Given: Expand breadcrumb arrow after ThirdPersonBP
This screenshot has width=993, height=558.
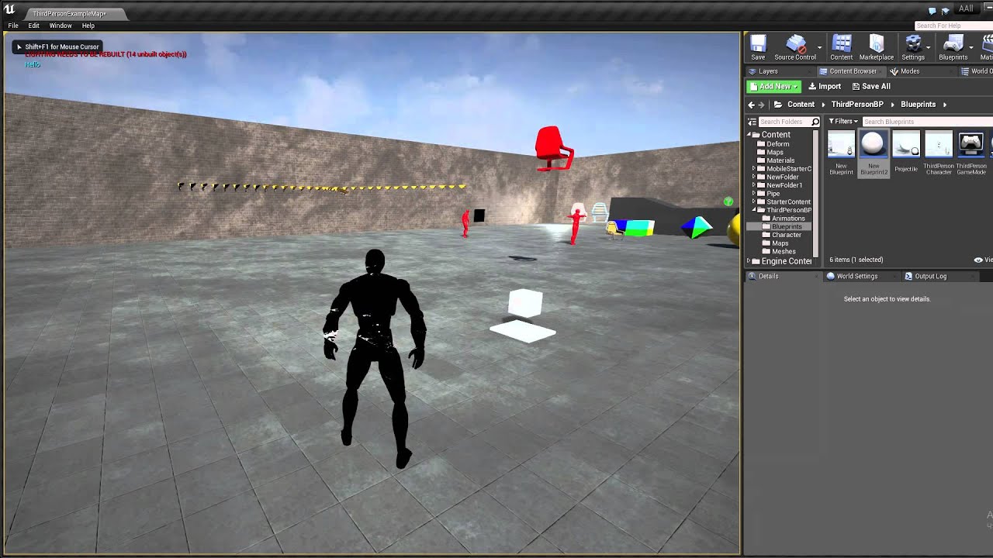Looking at the screenshot, I should 892,105.
